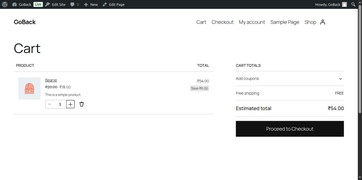Click the Save ₹6.00 badge
The image size is (362, 180).
199,88
